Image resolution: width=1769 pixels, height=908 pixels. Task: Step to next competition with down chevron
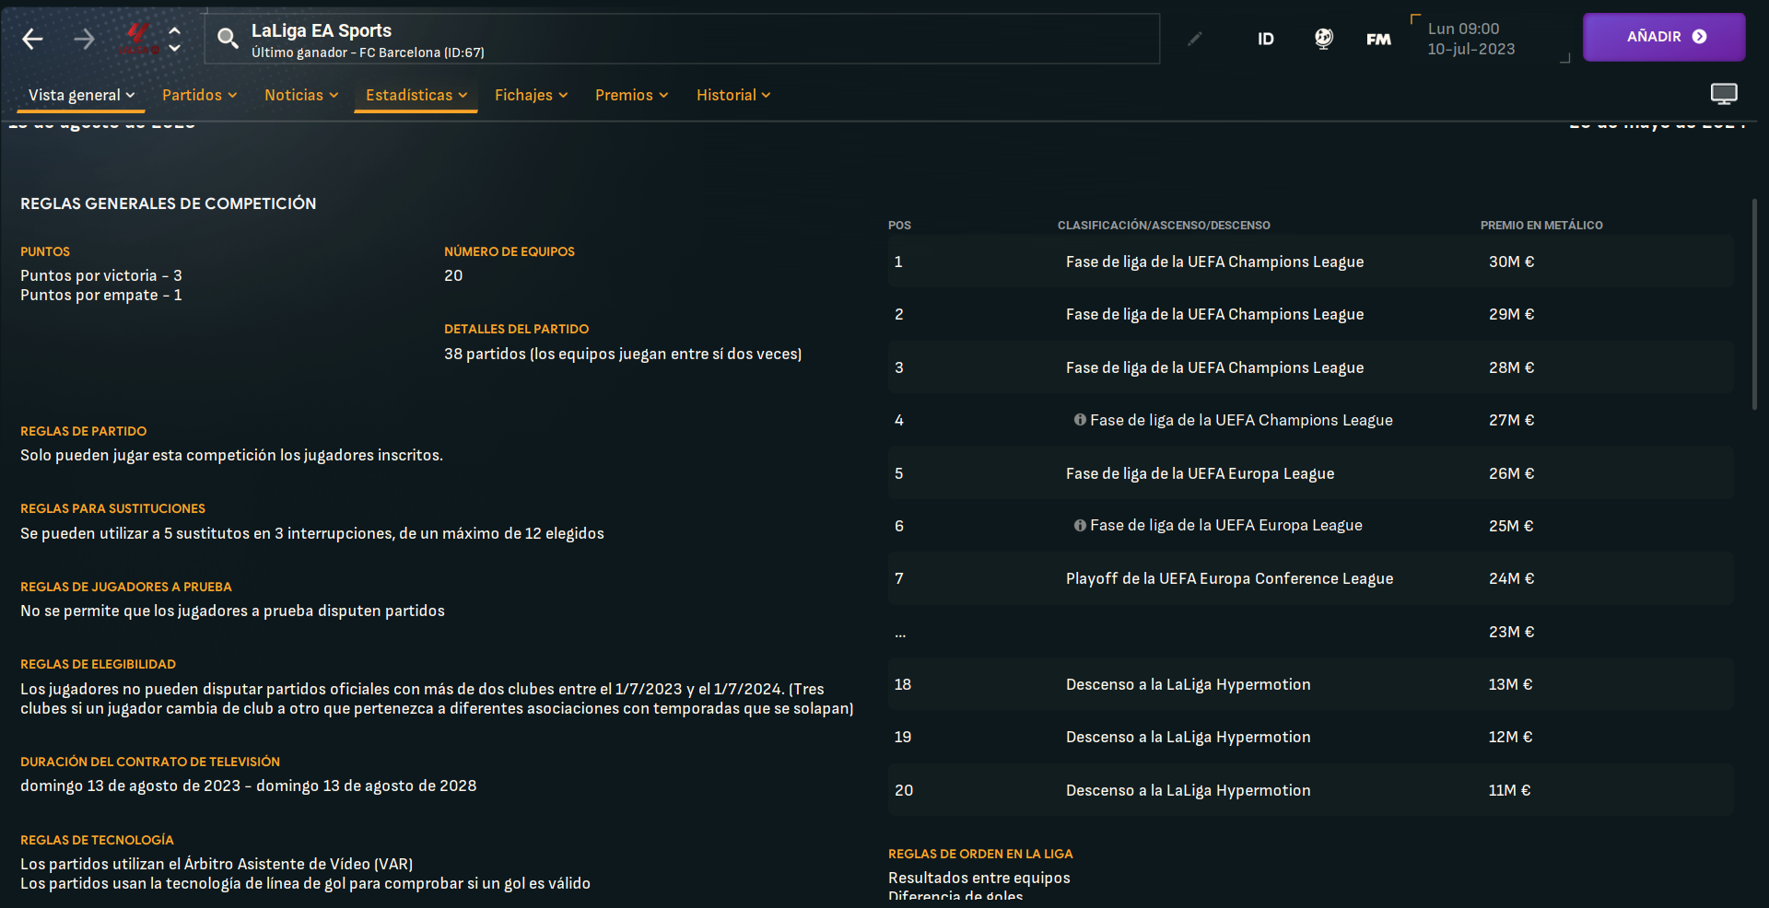pos(174,48)
